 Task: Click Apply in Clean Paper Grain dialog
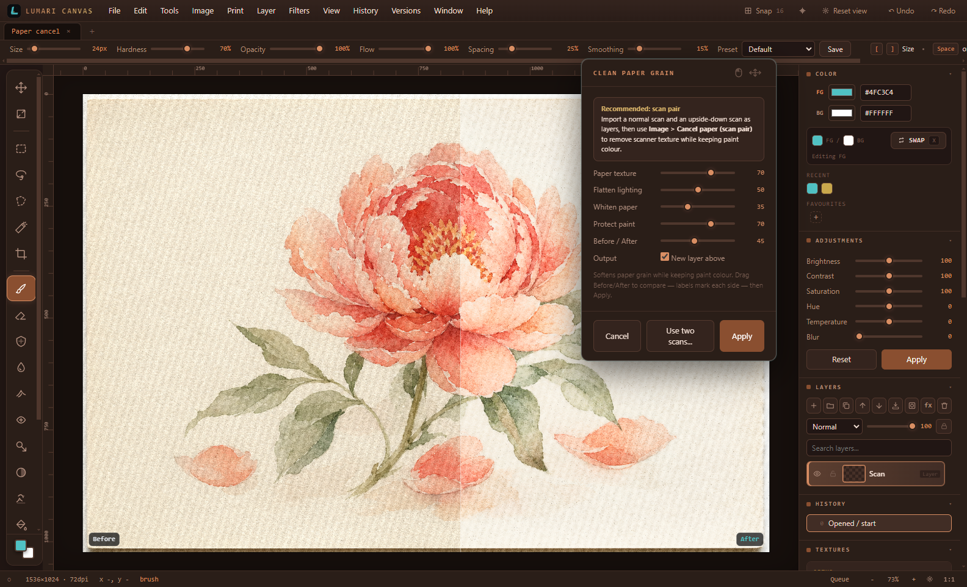tap(742, 336)
